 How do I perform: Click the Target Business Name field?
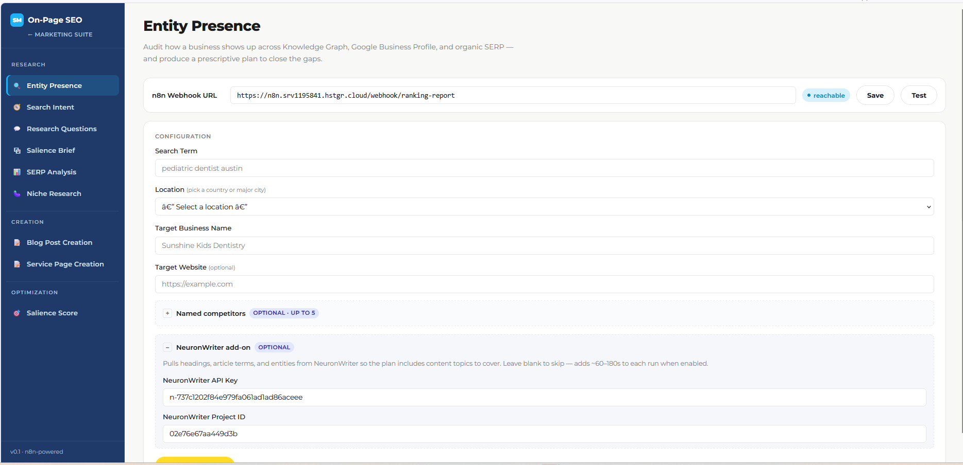(x=544, y=245)
